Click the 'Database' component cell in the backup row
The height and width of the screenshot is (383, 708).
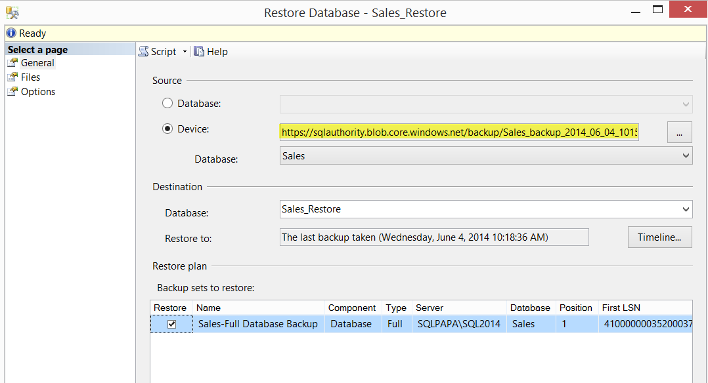point(353,324)
